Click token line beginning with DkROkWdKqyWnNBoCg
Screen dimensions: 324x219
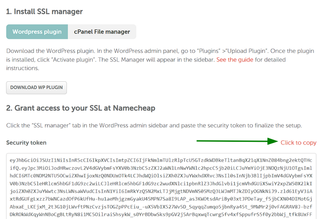tap(161, 214)
